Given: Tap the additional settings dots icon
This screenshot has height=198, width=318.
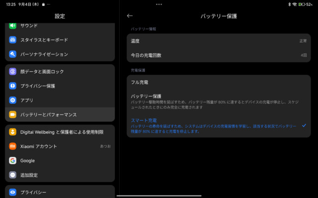Looking at the screenshot, I should tap(12, 175).
